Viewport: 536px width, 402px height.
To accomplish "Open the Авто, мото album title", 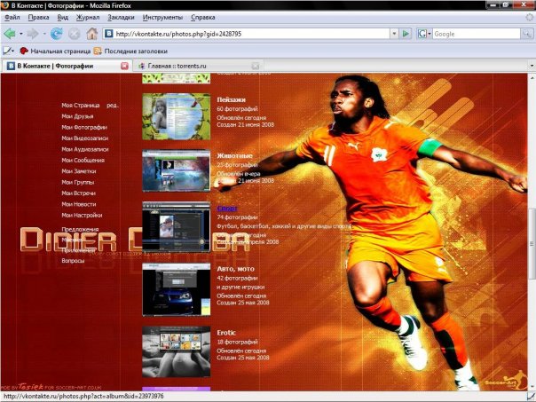I will pos(235,269).
